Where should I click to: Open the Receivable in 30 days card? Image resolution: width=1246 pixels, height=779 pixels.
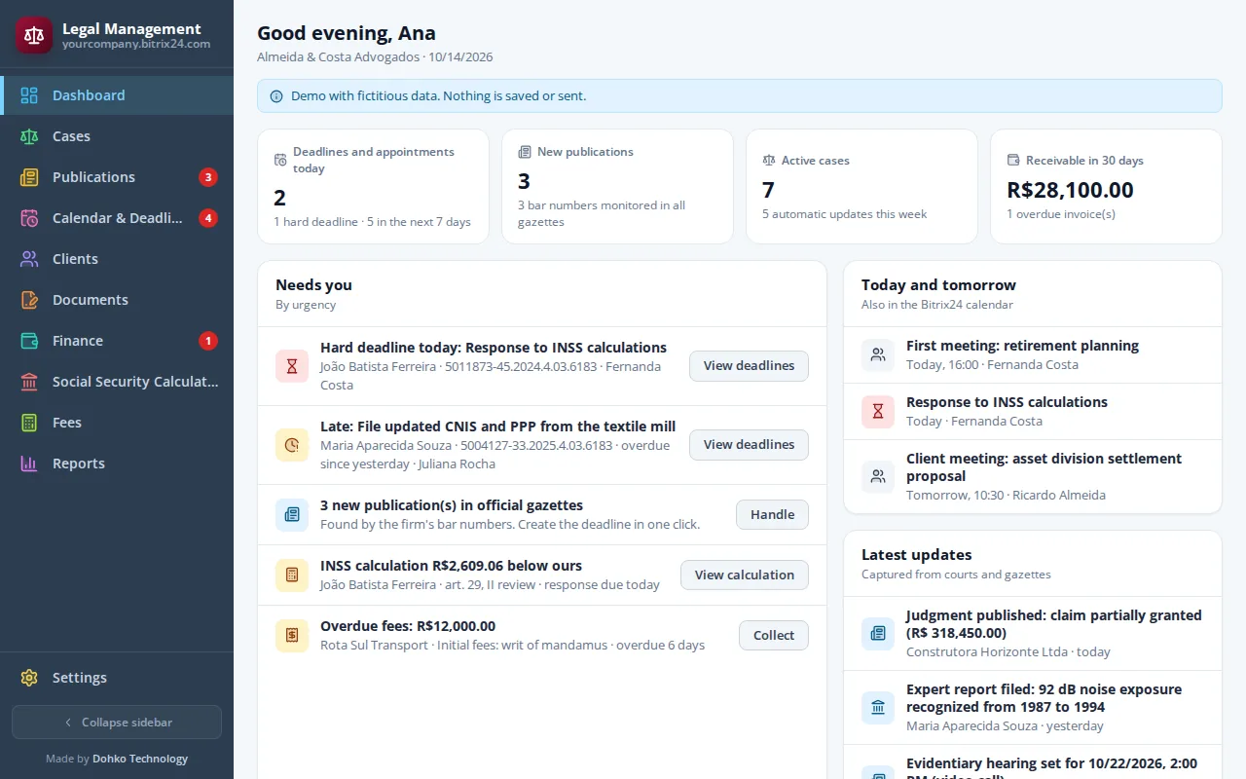click(x=1106, y=187)
